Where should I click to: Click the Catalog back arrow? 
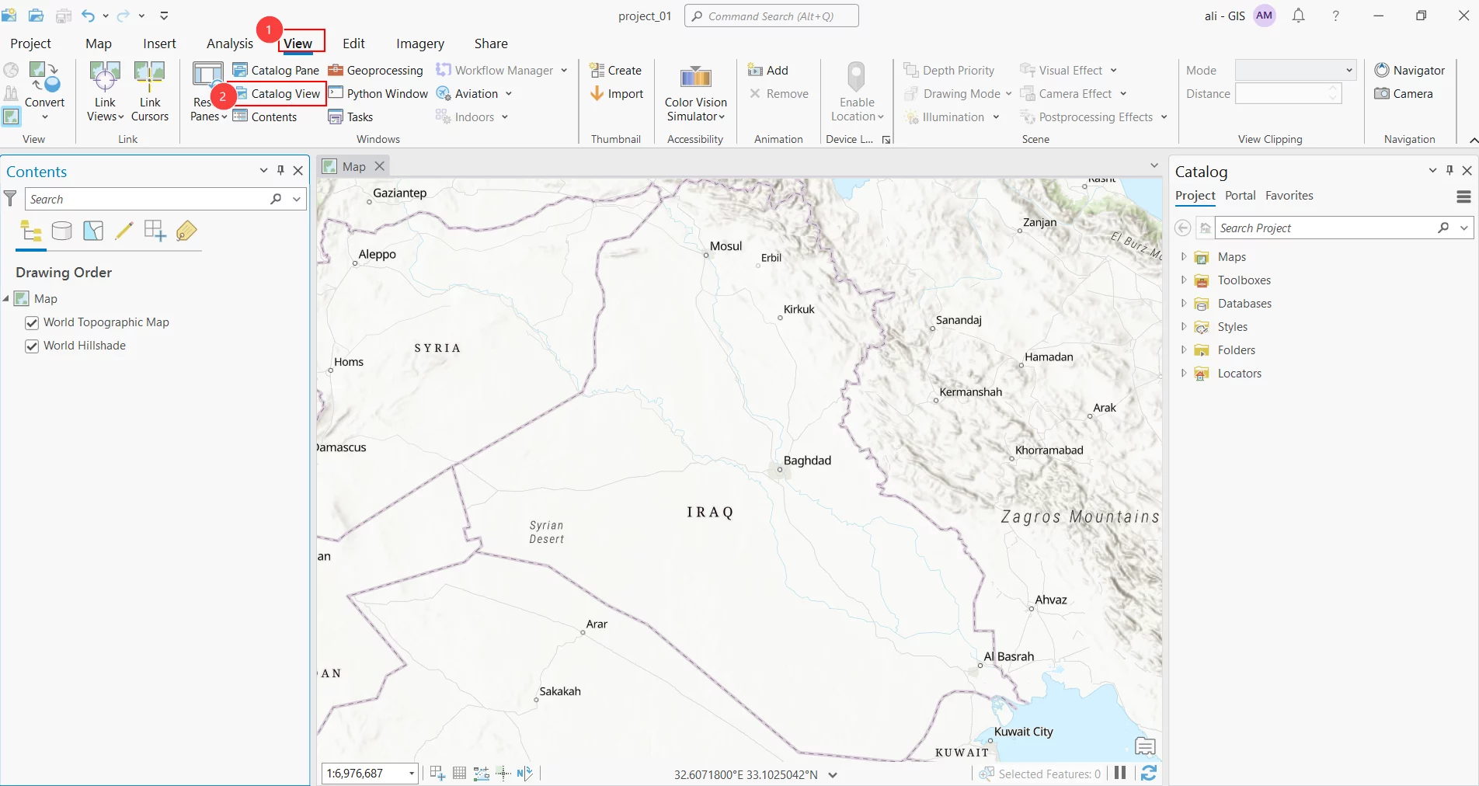[1182, 228]
